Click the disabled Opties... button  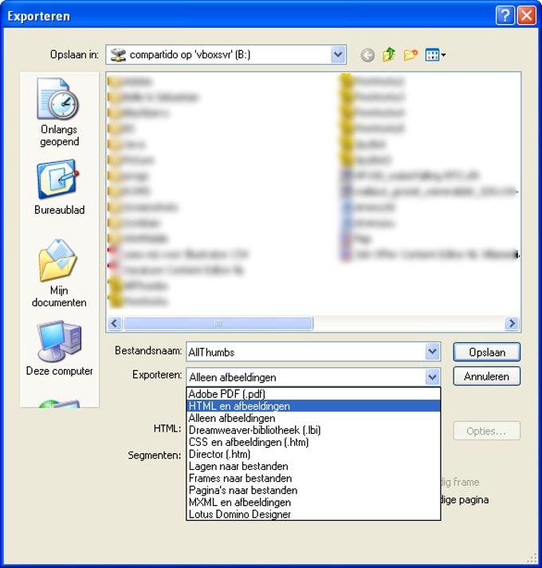tap(487, 431)
